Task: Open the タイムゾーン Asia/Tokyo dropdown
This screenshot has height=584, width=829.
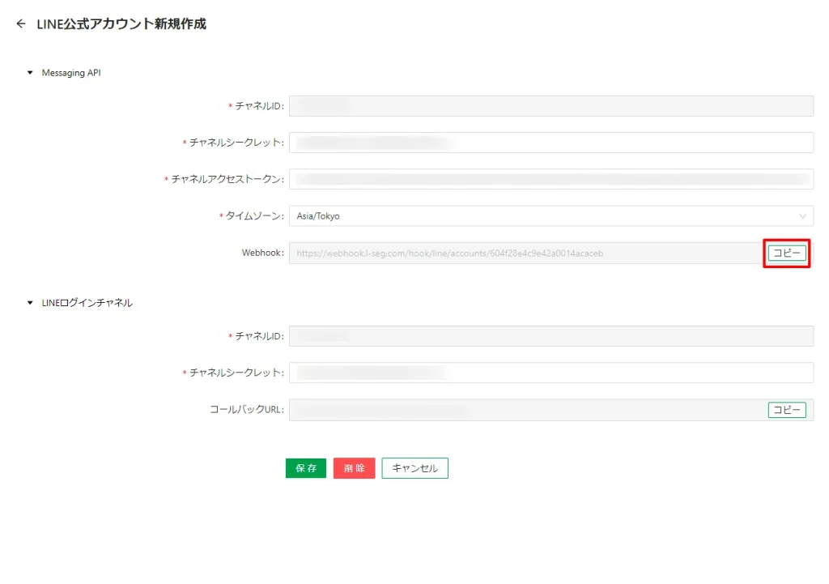Action: click(551, 215)
